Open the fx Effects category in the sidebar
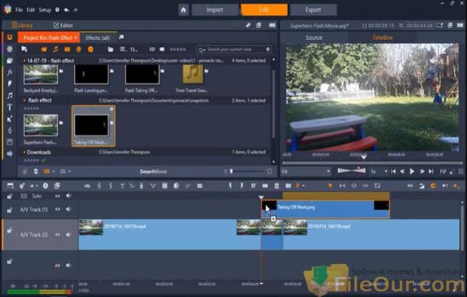Viewport: 467px width, 297px height. [x=10, y=72]
